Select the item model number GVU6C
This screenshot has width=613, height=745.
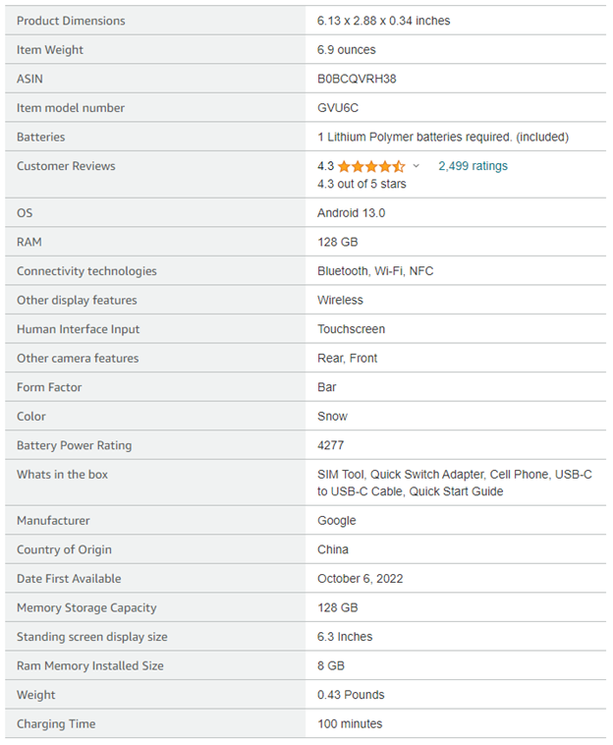pyautogui.click(x=338, y=108)
